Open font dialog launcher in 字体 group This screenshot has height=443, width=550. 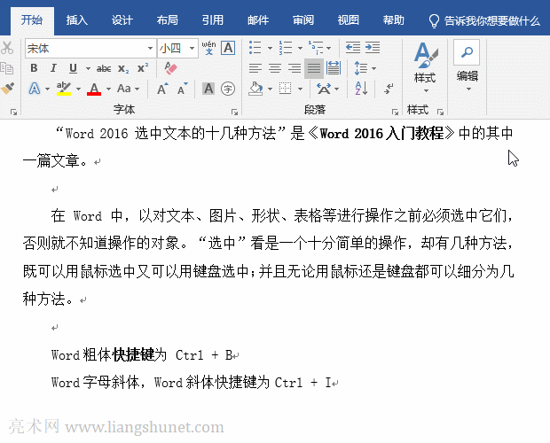coord(234,112)
